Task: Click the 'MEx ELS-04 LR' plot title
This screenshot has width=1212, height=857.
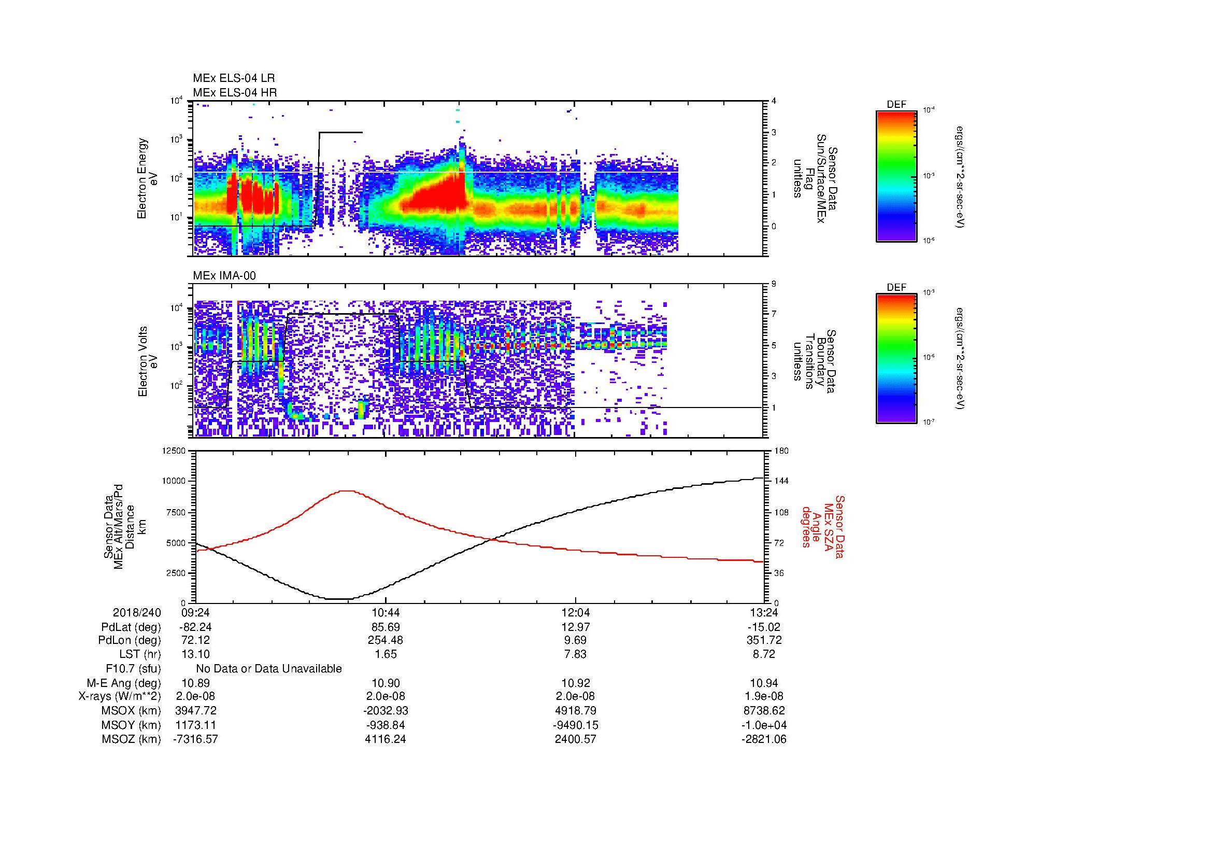Action: click(234, 79)
